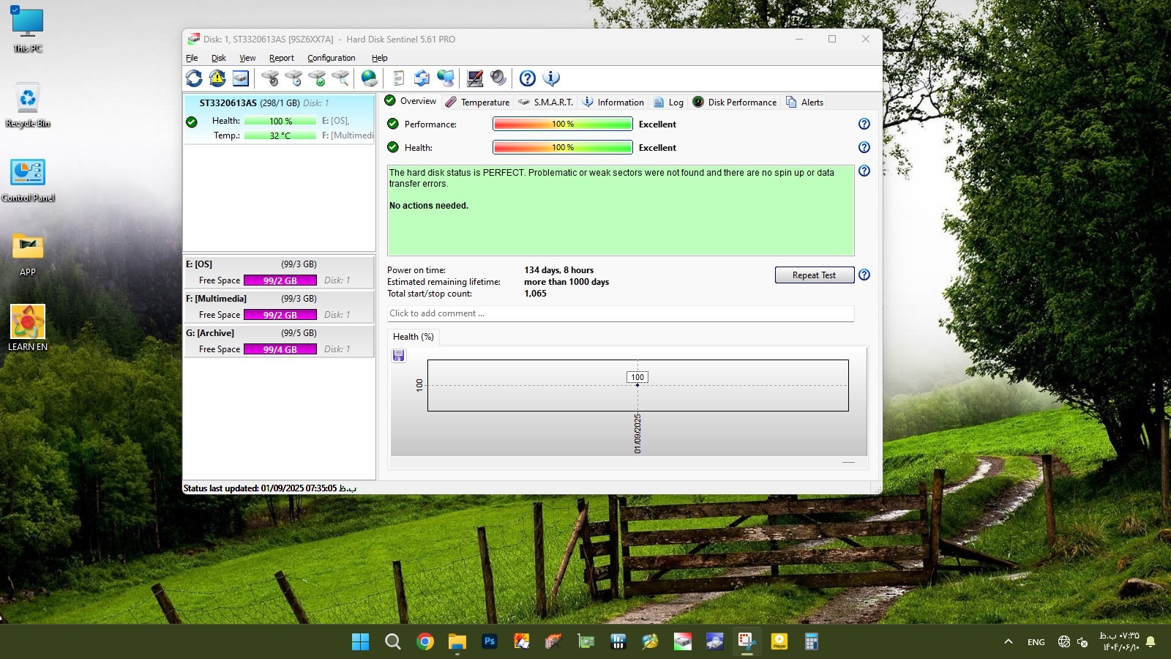Open the APP folder on the desktop
The width and height of the screenshot is (1171, 659).
coord(28,254)
